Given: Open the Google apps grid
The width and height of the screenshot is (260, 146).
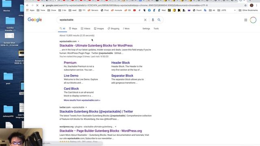Looking at the screenshot, I should [x=245, y=20].
